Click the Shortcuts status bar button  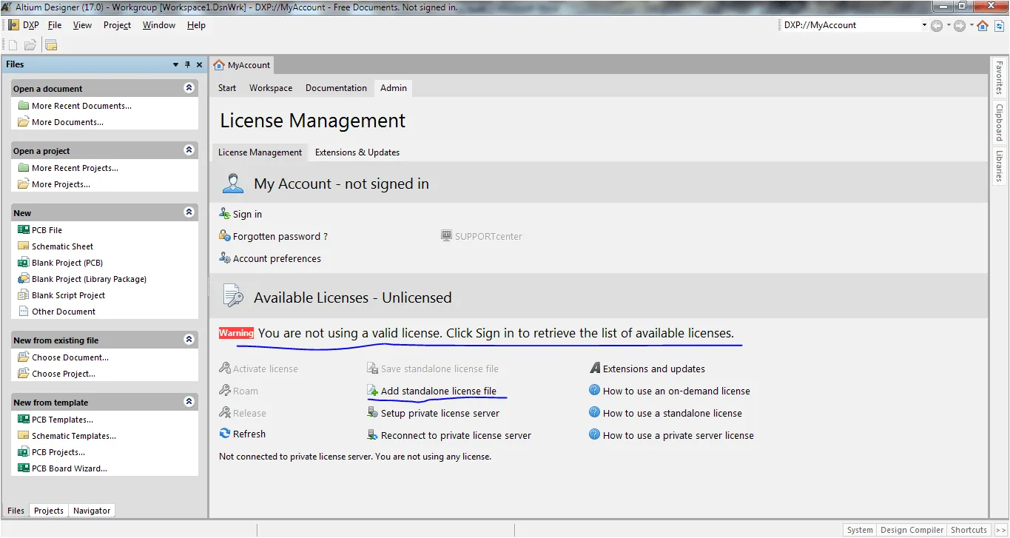tap(969, 530)
